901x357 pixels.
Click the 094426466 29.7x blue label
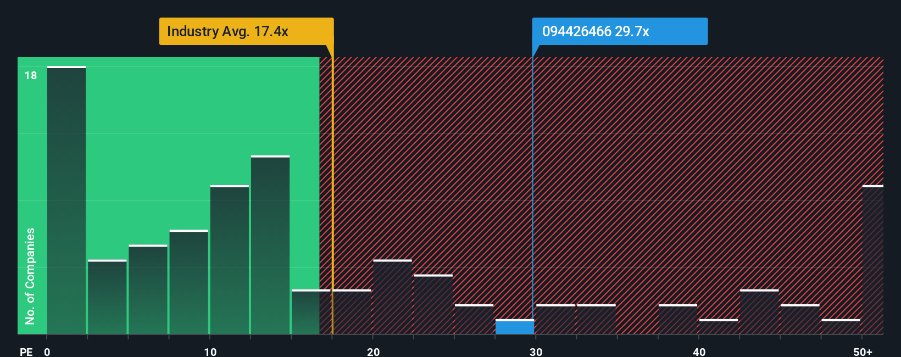pyautogui.click(x=620, y=31)
